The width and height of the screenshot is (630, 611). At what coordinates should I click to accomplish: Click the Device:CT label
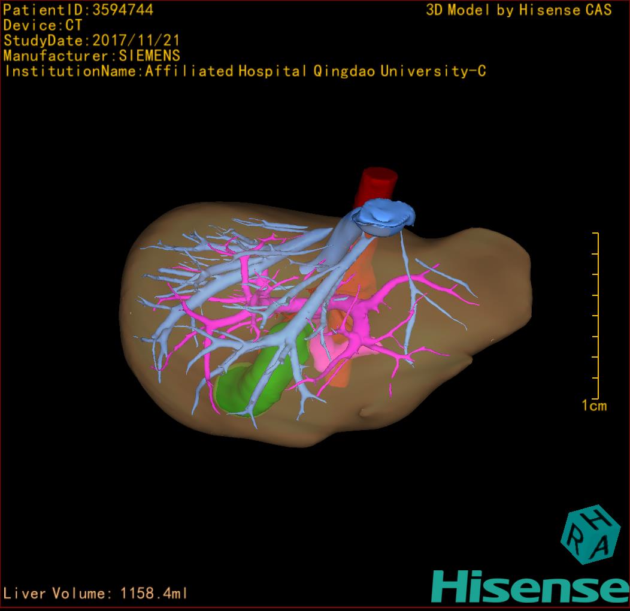[43, 25]
